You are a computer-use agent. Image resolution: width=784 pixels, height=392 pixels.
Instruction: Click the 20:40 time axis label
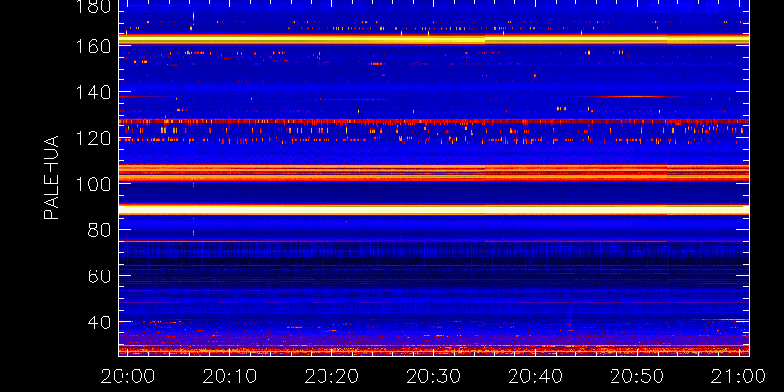pyautogui.click(x=535, y=376)
